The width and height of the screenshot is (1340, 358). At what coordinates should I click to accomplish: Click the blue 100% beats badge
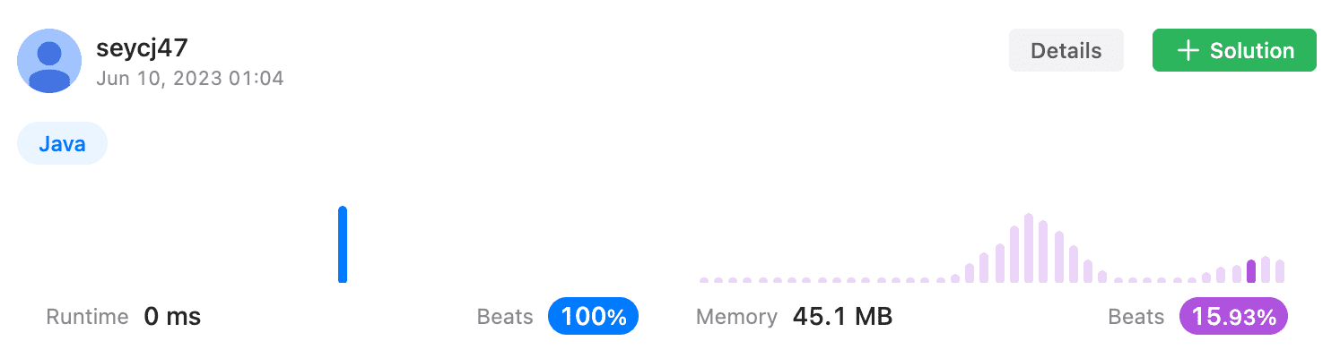[593, 317]
